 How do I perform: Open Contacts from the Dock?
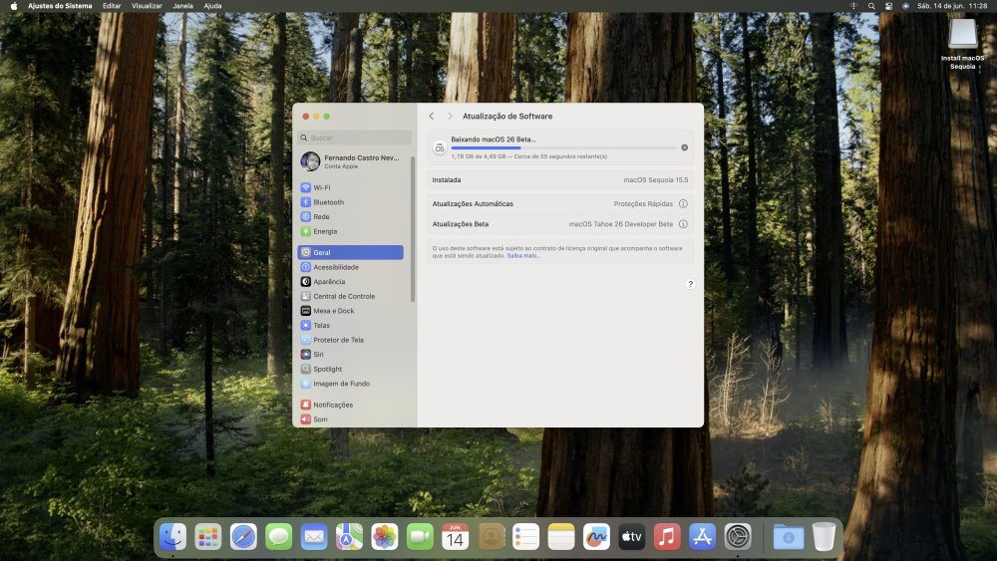click(x=491, y=537)
